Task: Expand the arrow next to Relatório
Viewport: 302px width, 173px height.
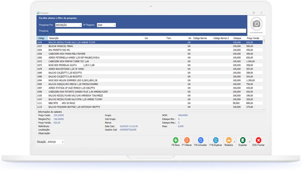Action: coord(235,142)
